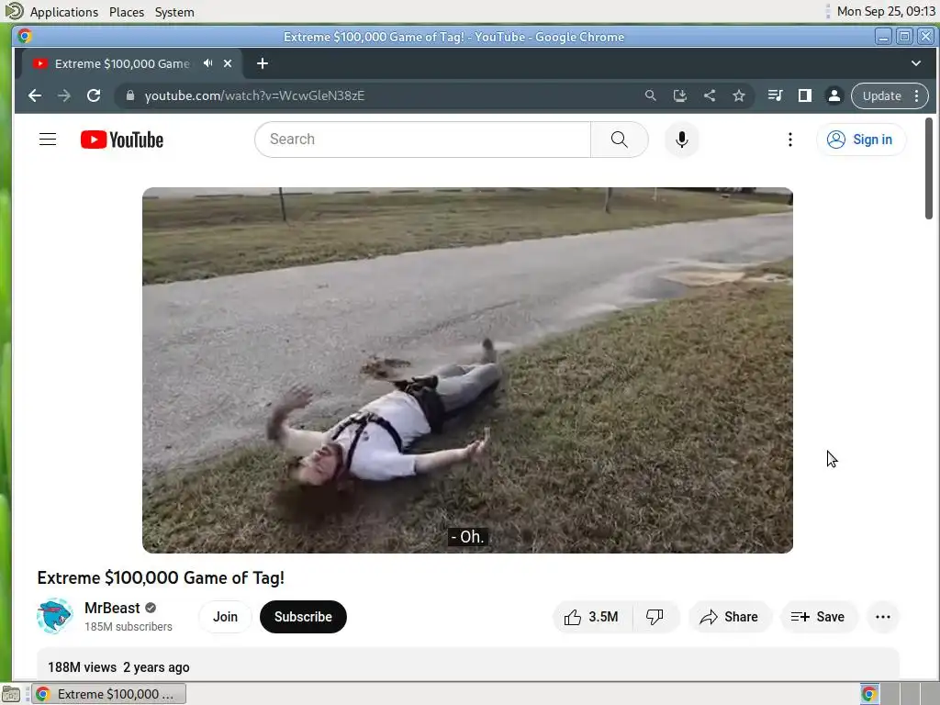
Task: Show desktop icon in bottom panel
Action: tap(11, 694)
